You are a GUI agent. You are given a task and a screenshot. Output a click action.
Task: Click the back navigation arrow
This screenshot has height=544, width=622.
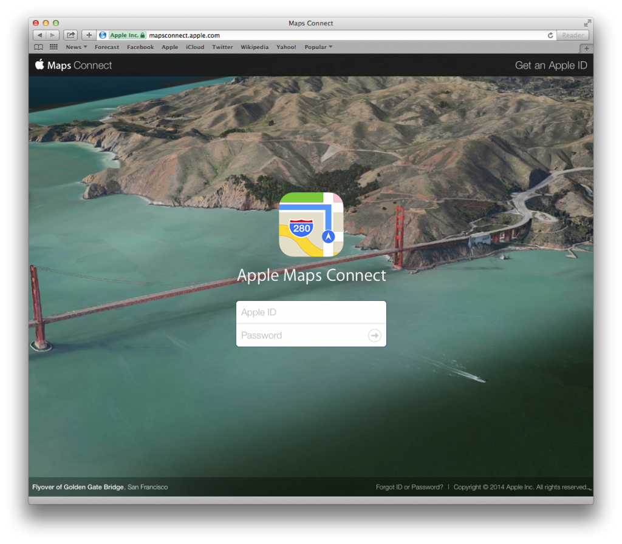pyautogui.click(x=39, y=35)
